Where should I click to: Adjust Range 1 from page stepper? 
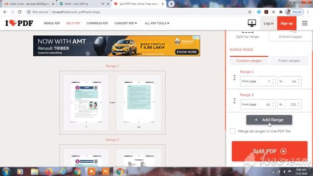[273, 81]
